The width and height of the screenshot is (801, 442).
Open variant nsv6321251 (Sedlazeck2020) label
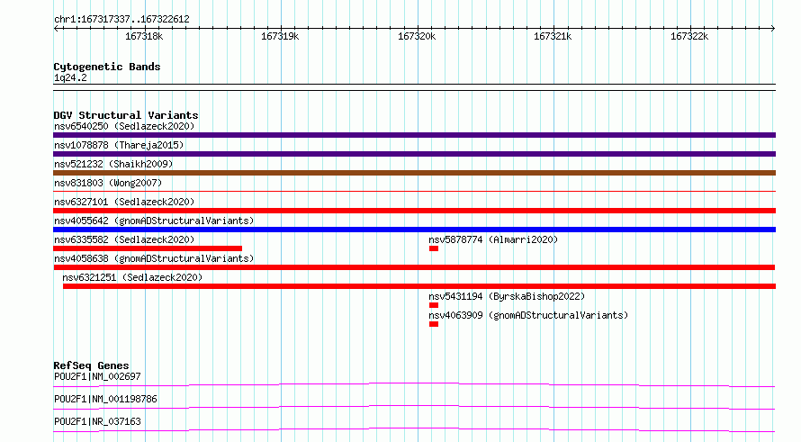coord(132,277)
